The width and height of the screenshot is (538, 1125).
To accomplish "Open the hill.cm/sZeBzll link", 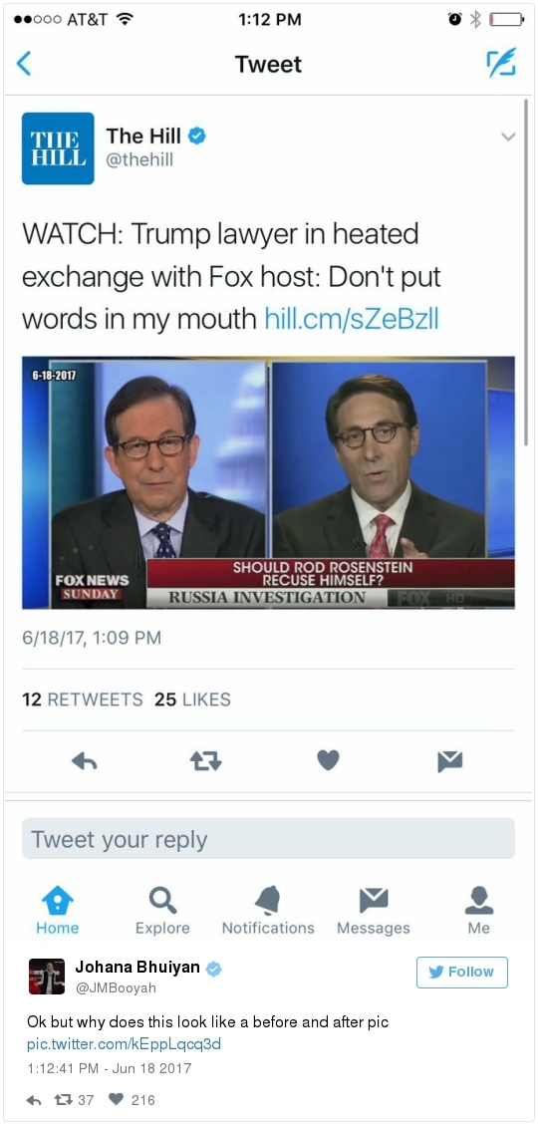I will tap(352, 318).
